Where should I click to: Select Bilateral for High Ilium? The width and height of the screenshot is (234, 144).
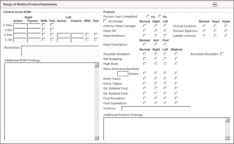click(176, 64)
